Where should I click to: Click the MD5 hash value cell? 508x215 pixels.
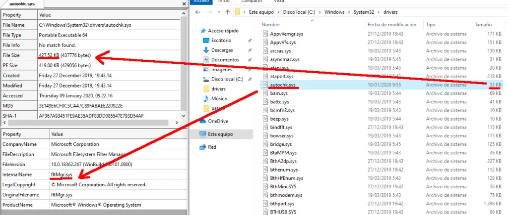click(109, 106)
